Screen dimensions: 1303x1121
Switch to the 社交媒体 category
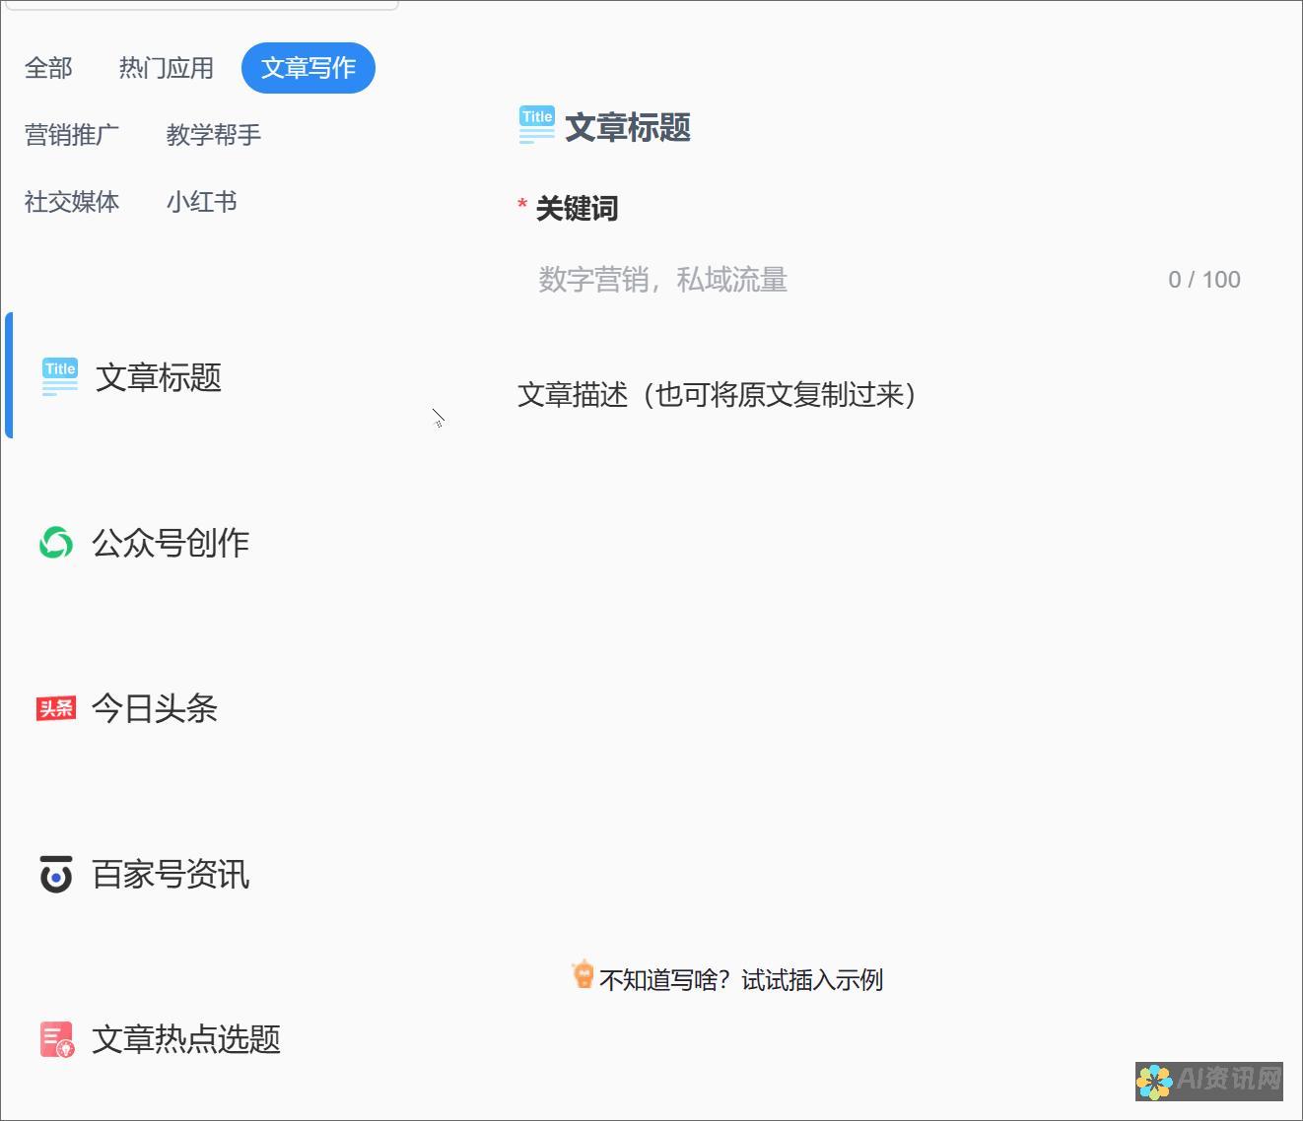(x=72, y=202)
